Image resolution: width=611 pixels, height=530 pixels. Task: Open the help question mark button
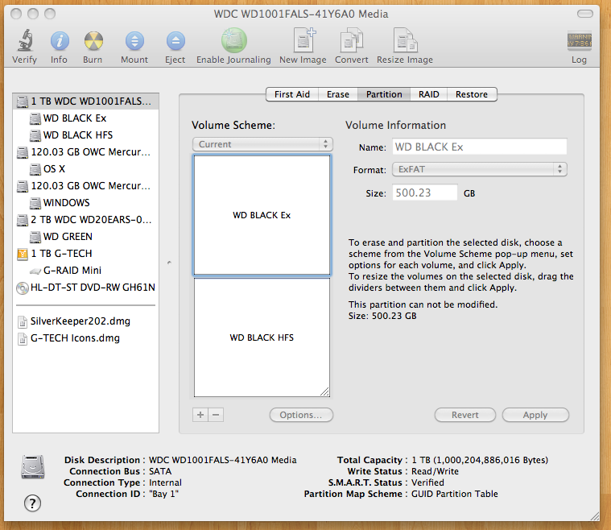click(32, 503)
